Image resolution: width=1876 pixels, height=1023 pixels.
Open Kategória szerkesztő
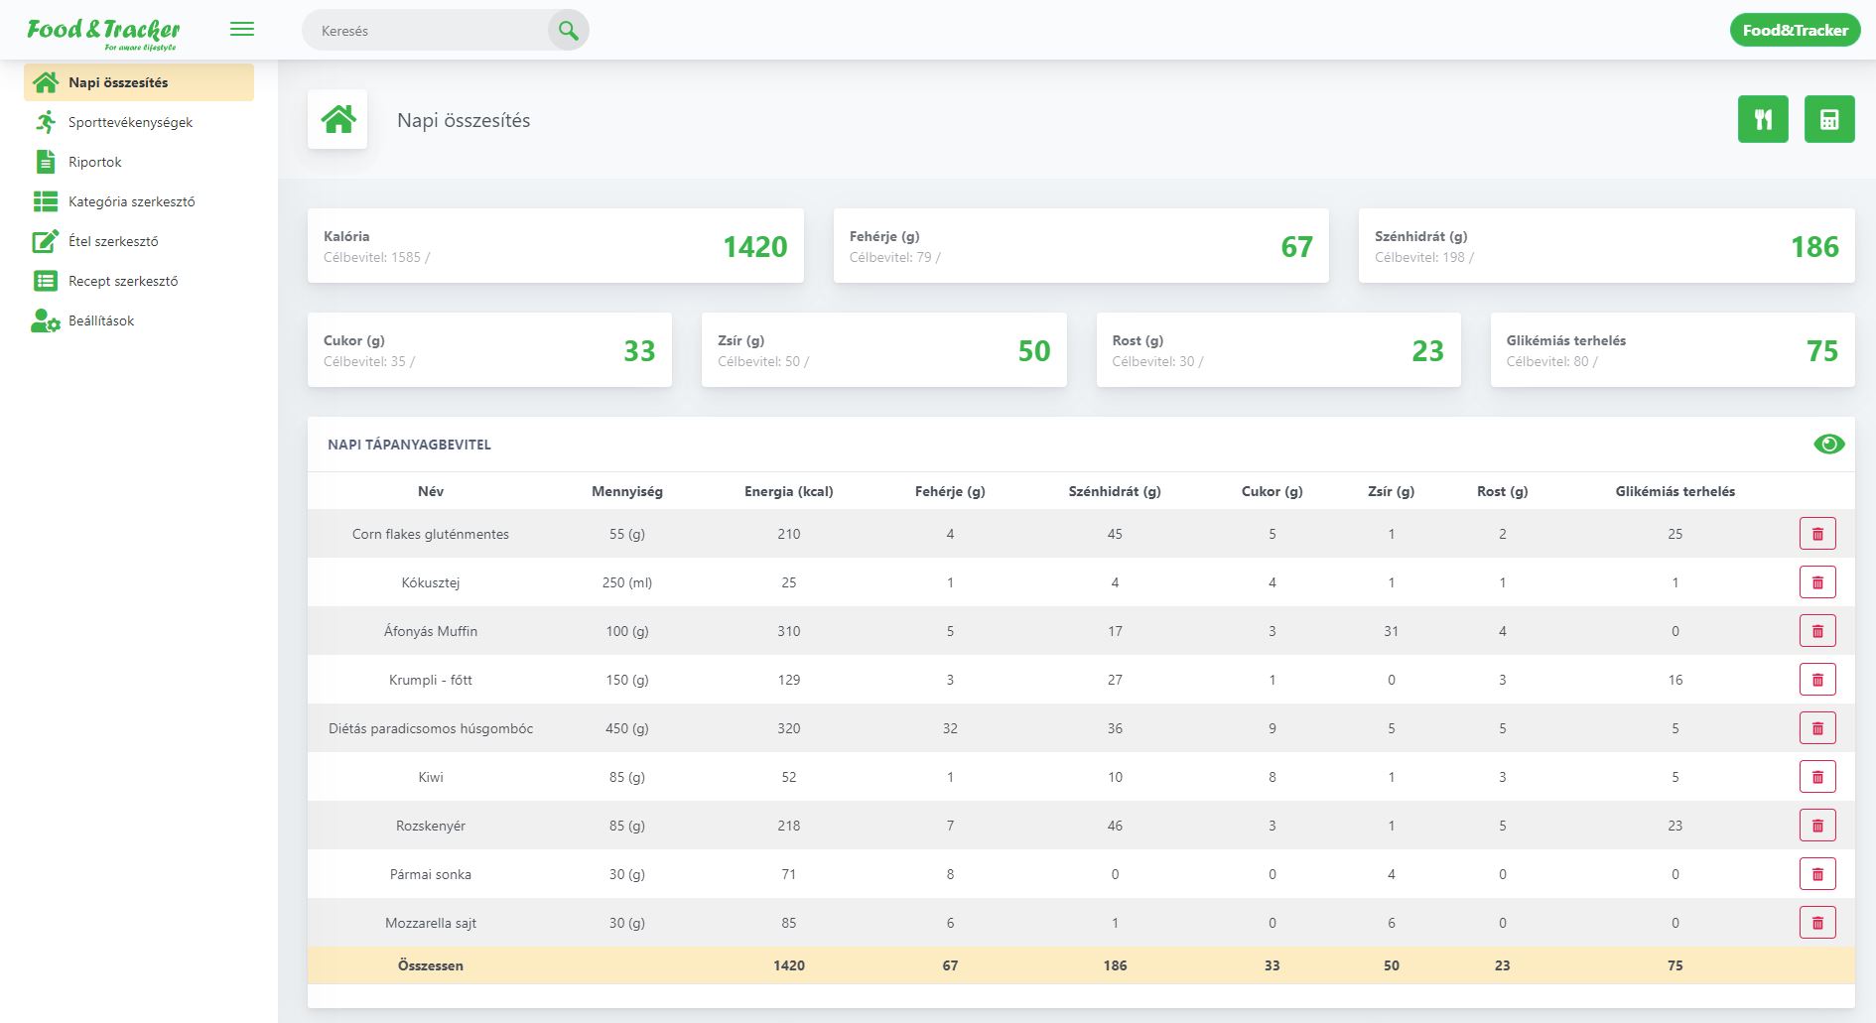coord(139,201)
